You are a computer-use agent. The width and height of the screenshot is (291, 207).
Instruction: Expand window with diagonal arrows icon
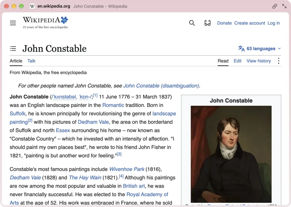(284, 6)
